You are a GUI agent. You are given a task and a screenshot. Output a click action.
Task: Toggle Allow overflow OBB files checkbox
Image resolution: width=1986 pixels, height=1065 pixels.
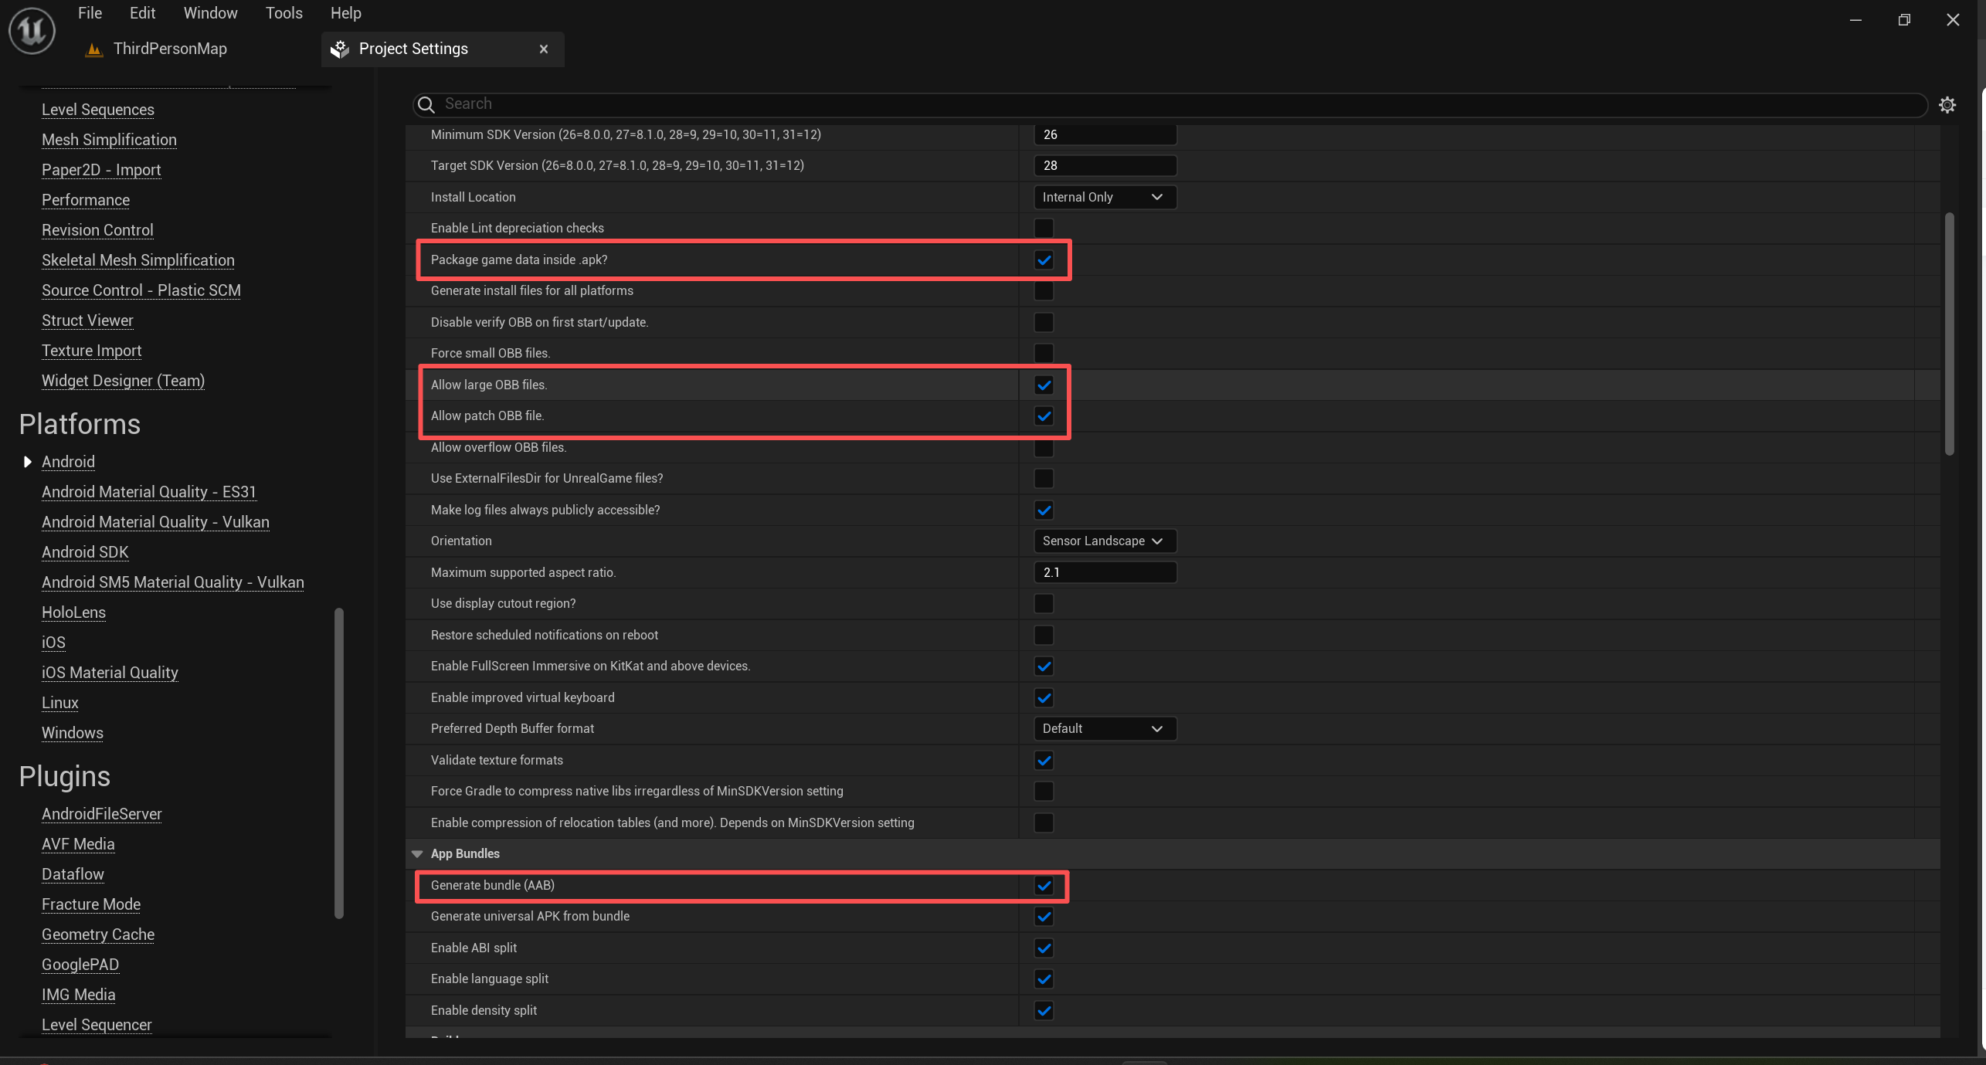point(1044,448)
